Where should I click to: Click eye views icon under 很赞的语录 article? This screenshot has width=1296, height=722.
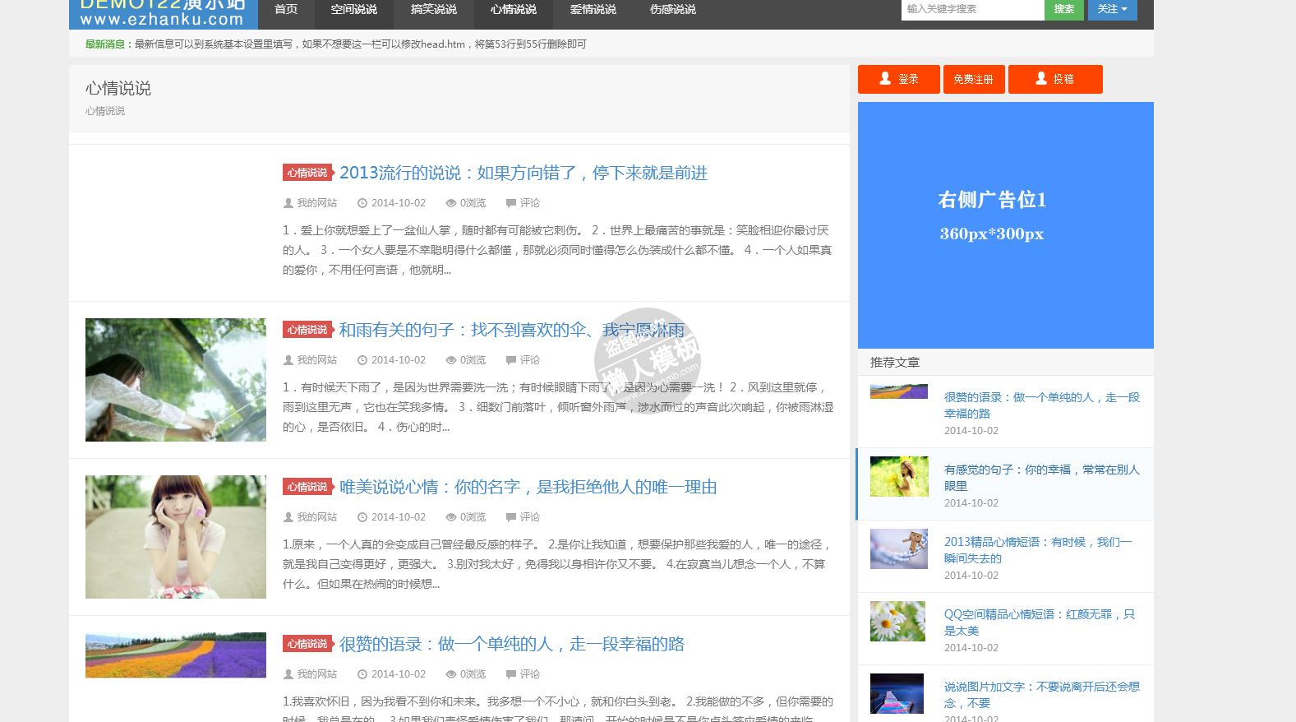pyautogui.click(x=451, y=674)
